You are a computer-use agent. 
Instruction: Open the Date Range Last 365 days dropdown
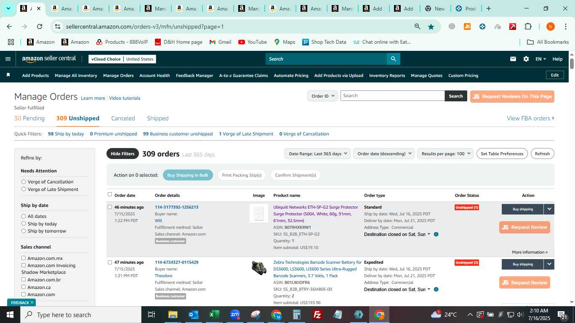(317, 154)
